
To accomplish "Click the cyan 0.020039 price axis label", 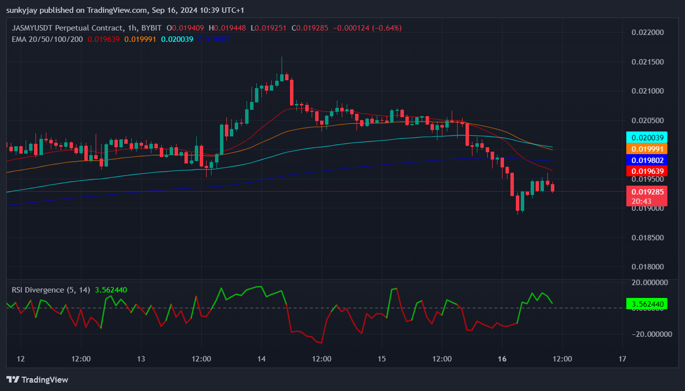I will [647, 137].
